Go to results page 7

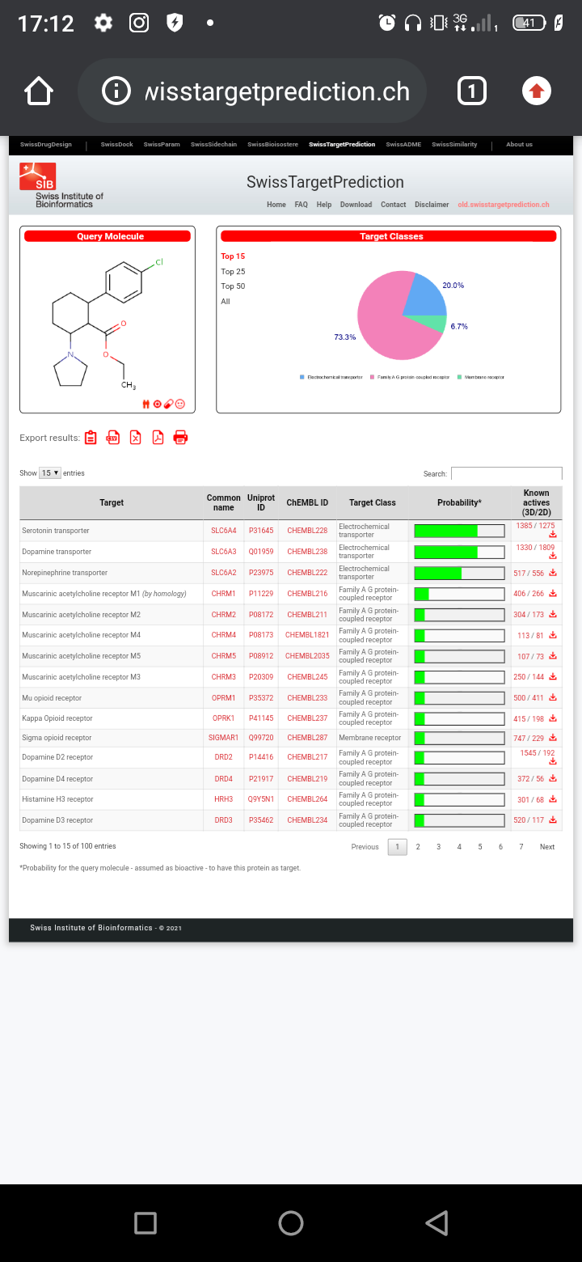[x=521, y=847]
